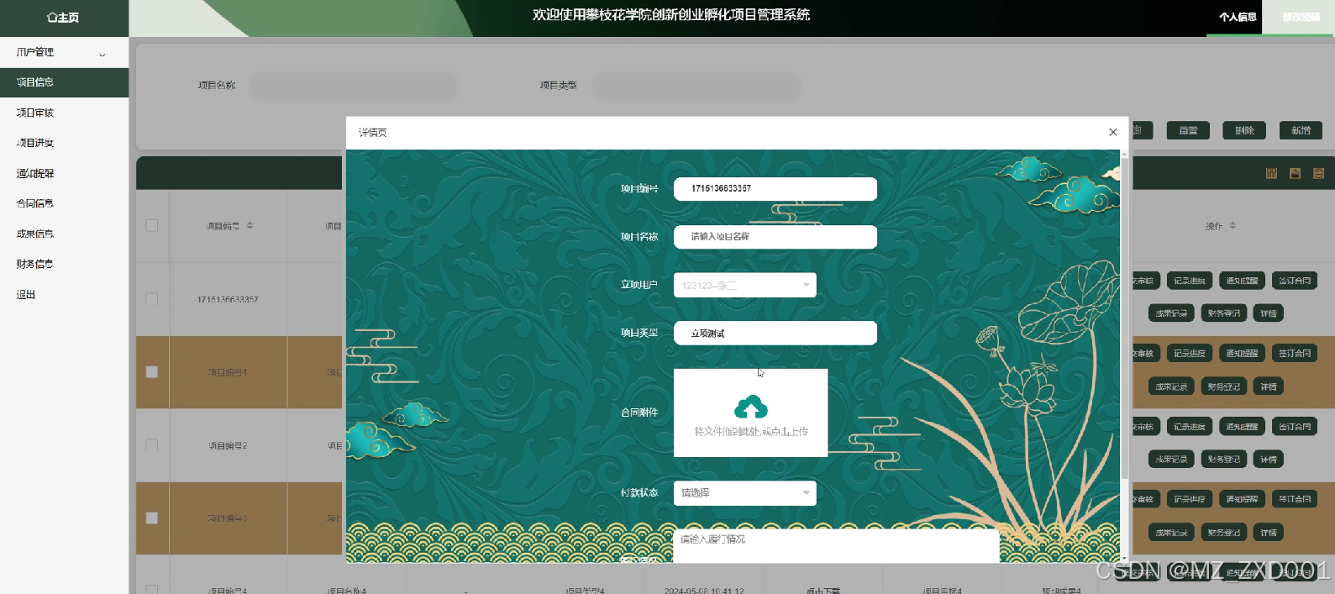Click the export icon in table toolbar
Viewport: 1335px width, 594px height.
(1295, 173)
